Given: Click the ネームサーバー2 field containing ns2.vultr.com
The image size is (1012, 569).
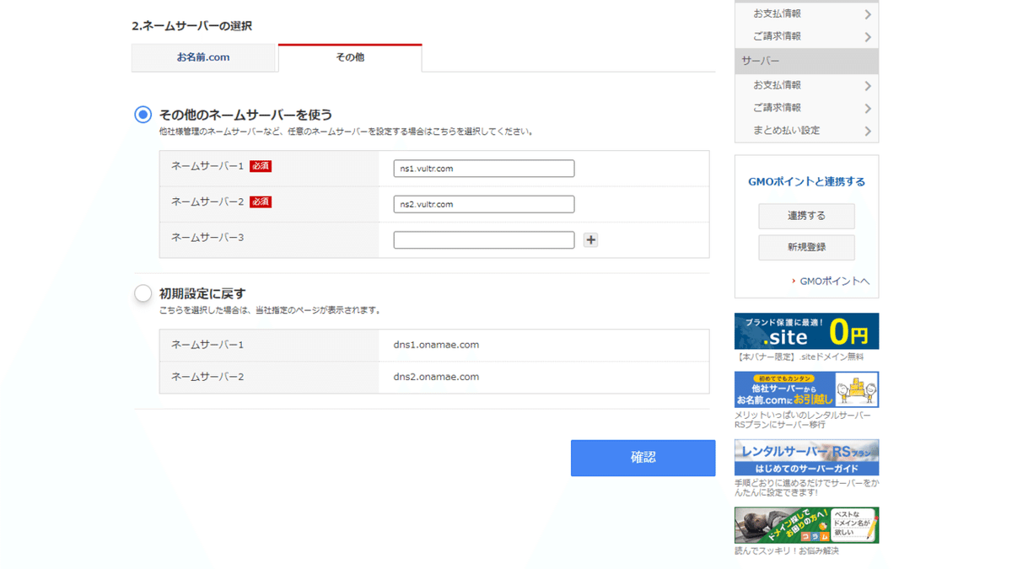Looking at the screenshot, I should click(484, 204).
